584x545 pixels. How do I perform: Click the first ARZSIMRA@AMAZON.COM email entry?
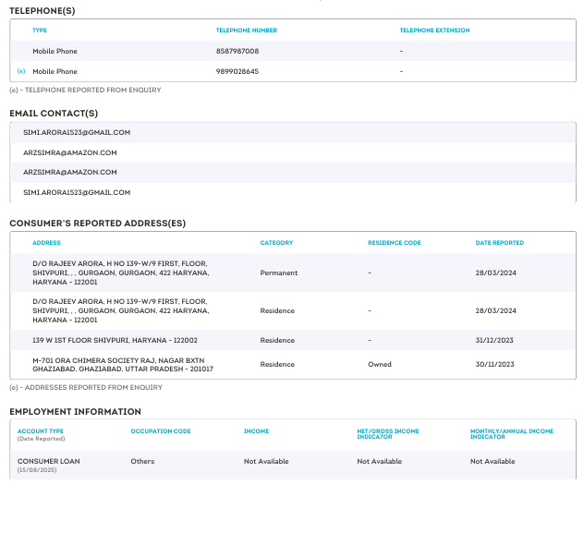[x=70, y=152]
